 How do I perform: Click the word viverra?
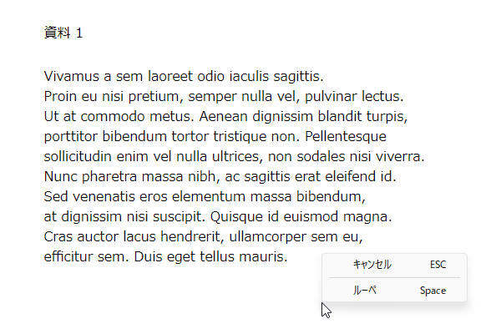(x=400, y=157)
